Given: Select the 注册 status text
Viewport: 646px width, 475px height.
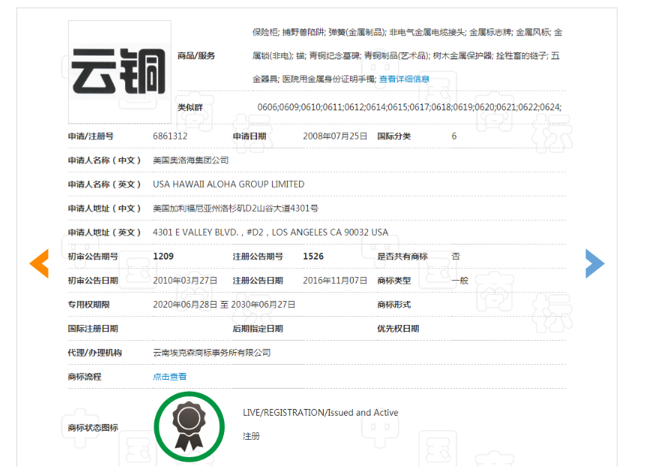Looking at the screenshot, I should point(251,436).
